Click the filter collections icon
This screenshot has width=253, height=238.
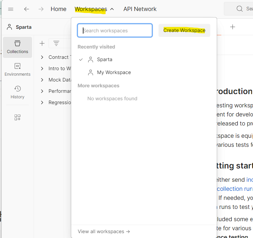(x=56, y=43)
